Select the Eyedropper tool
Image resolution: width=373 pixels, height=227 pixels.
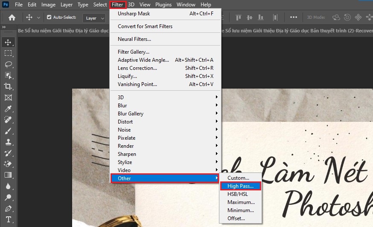(8, 109)
